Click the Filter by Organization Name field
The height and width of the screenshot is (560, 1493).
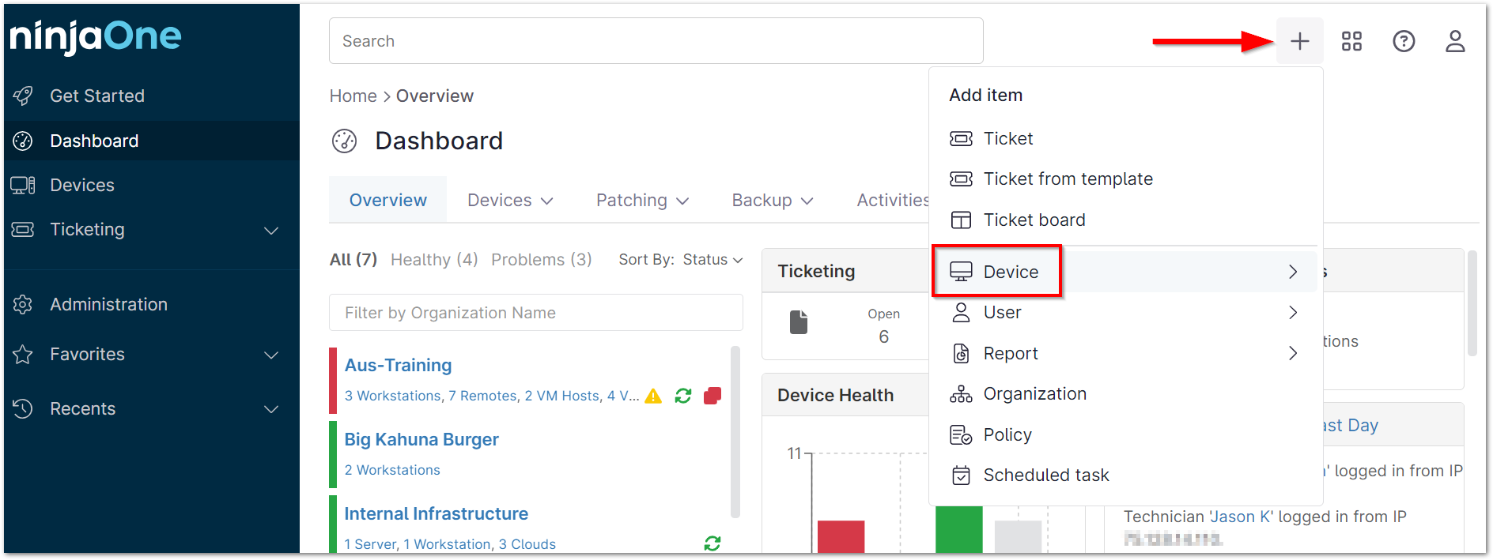(535, 313)
